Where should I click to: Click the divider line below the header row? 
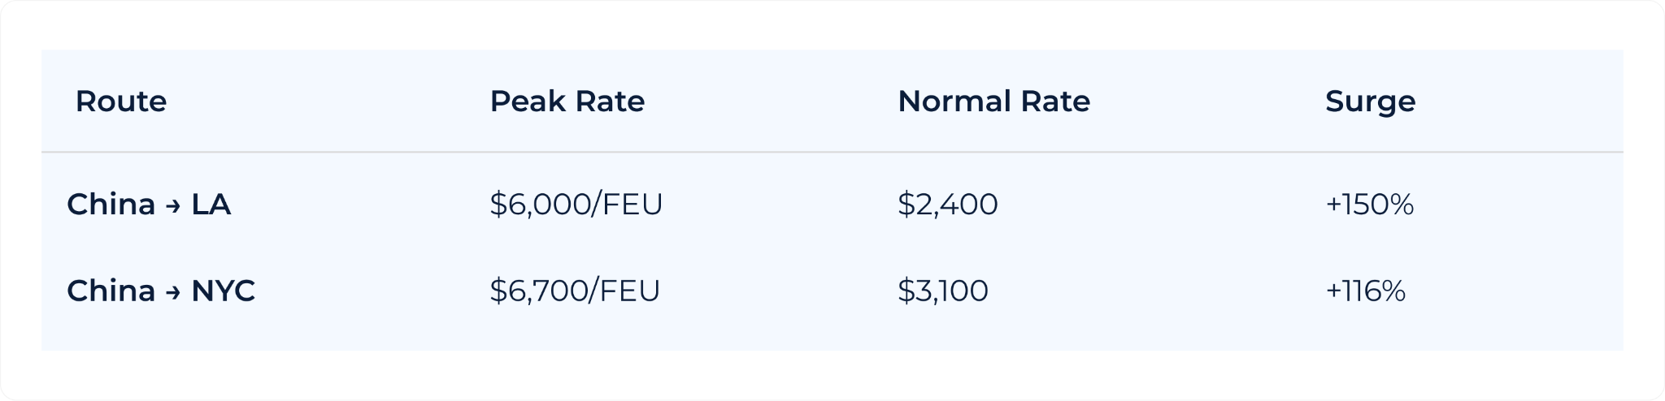832,152
